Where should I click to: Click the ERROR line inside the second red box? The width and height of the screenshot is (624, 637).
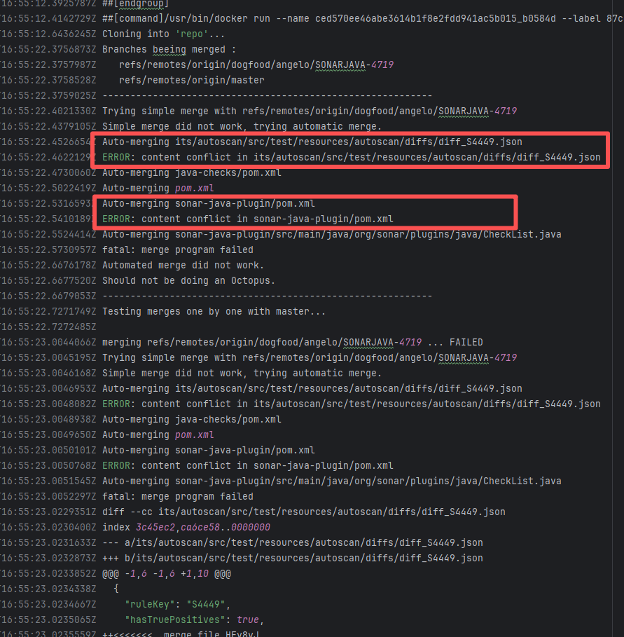247,219
